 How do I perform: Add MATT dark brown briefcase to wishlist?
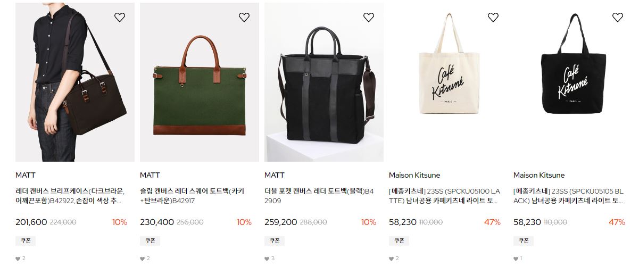[120, 17]
